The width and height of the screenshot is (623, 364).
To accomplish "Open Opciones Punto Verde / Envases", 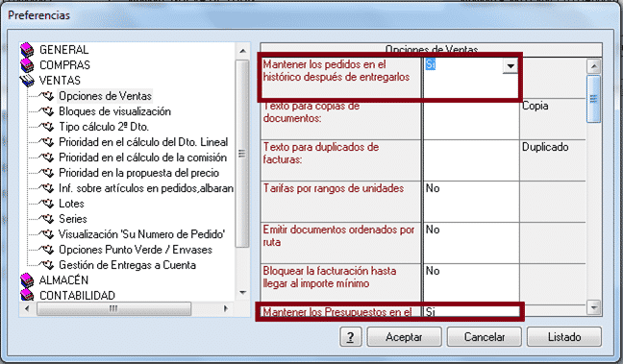I will (x=136, y=250).
